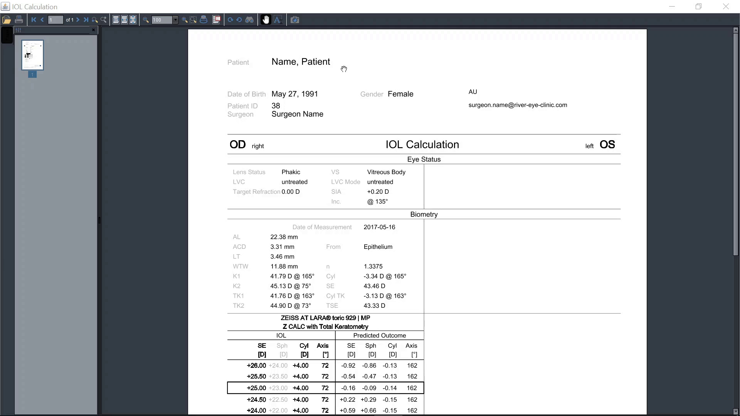This screenshot has height=416, width=740.
Task: Undo rotation with counterclockwise arrow icon
Action: tap(239, 20)
